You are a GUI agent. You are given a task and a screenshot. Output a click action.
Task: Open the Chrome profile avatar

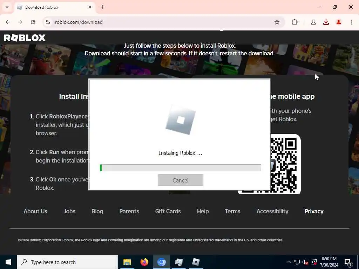click(x=338, y=22)
